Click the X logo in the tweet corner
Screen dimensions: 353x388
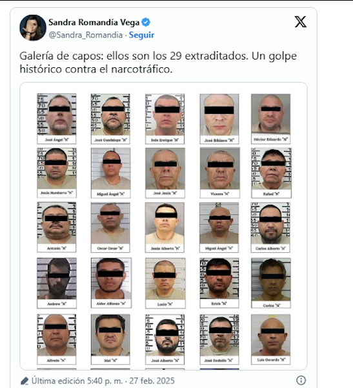click(300, 22)
